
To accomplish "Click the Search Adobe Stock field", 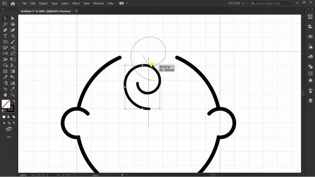I will (x=271, y=3).
